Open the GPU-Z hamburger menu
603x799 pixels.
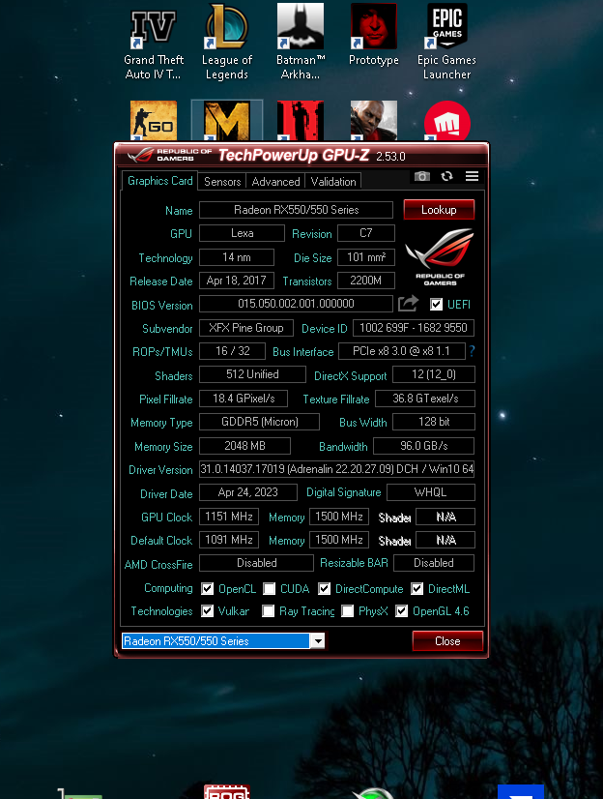(472, 176)
